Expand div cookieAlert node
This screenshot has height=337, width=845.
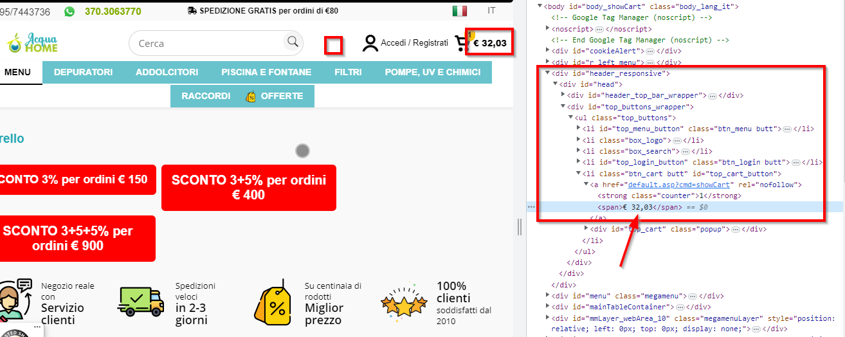coord(547,51)
